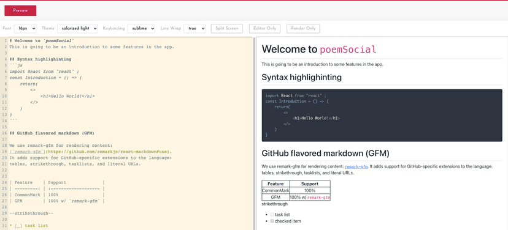This screenshot has height=230, width=508.
Task: Click the poemSocial inline code in heading
Action: (x=348, y=50)
